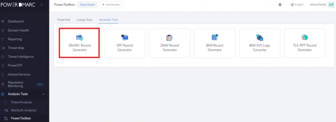This screenshot has height=122, width=336.
Task: Click the DMARC Record Generator card icon
Action: (80, 38)
